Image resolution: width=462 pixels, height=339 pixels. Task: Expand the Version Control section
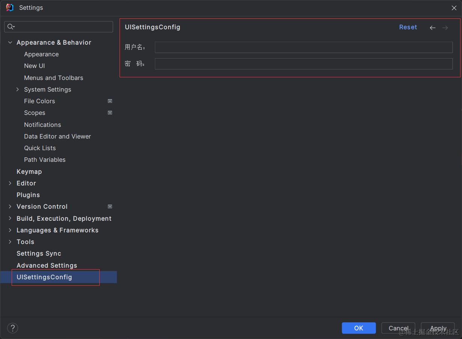tap(10, 206)
